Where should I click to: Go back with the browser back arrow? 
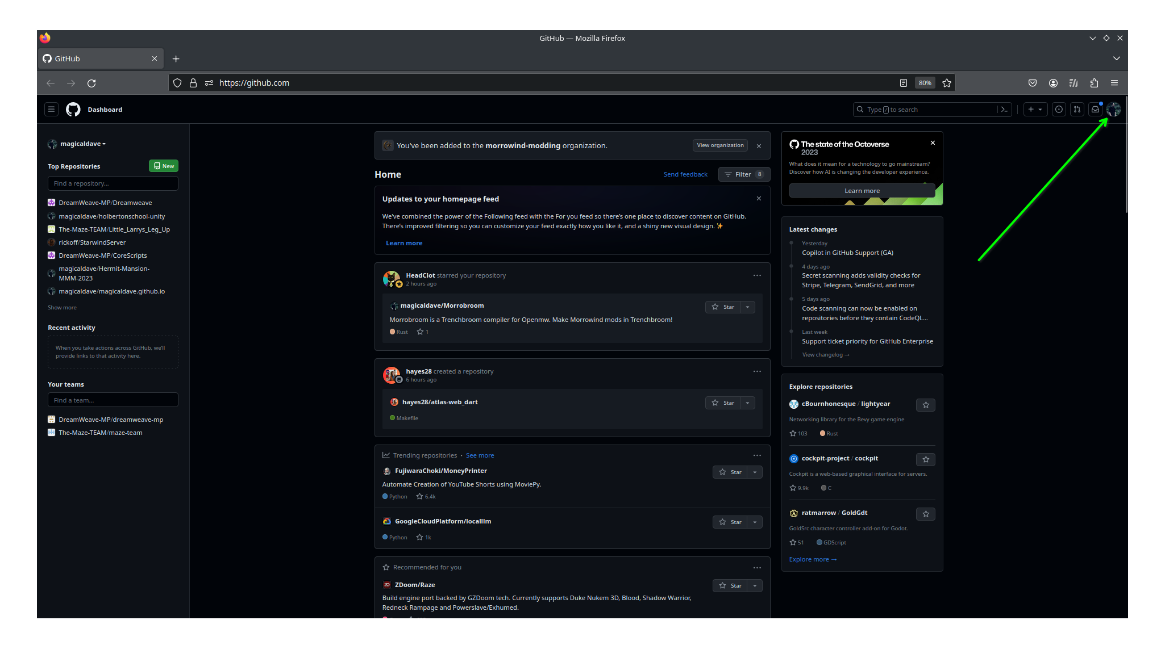(x=51, y=83)
